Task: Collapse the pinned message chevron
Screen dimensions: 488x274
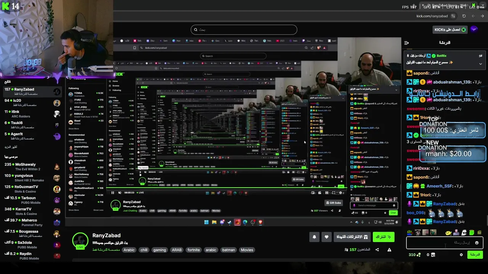Action: tap(480, 64)
